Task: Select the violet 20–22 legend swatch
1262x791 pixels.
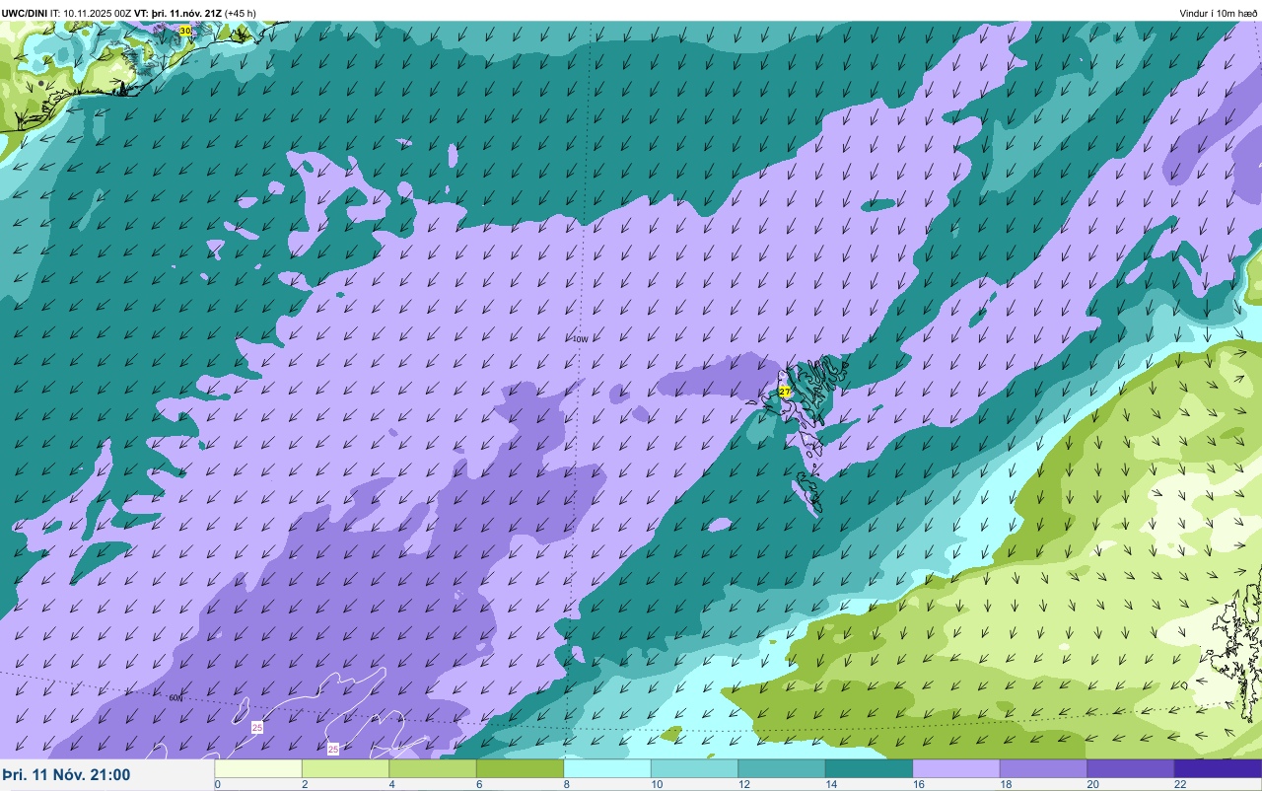Action: [x=1131, y=768]
